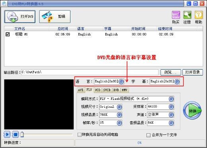Click the preview seek slider handle
The image size is (207, 148).
[22, 134]
